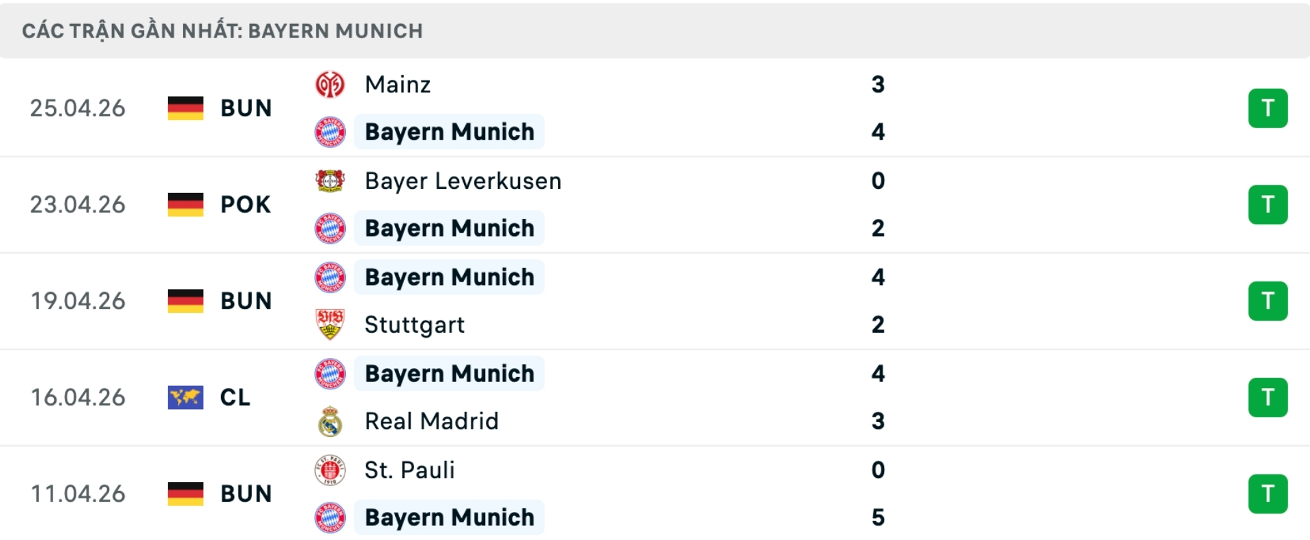The width and height of the screenshot is (1310, 540).
Task: Select the 23.04.26 match date
Action: click(x=78, y=205)
